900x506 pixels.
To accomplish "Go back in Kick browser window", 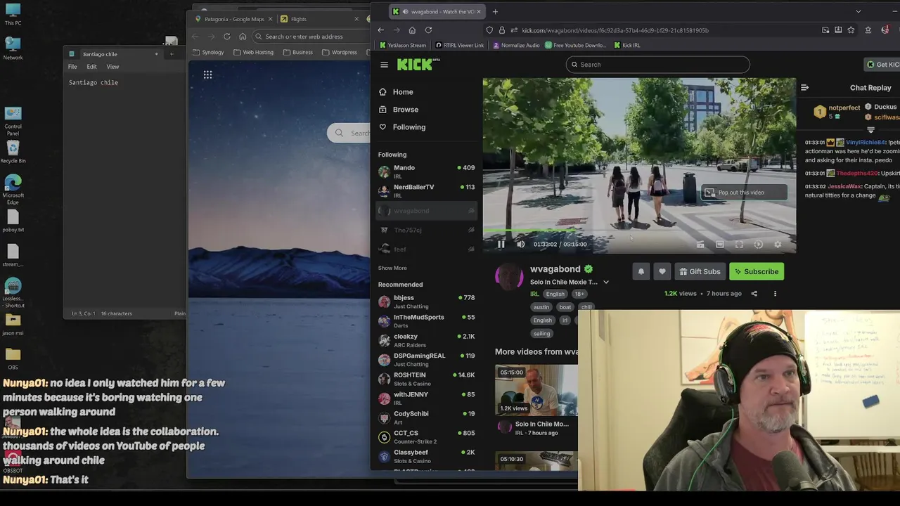I will [380, 30].
